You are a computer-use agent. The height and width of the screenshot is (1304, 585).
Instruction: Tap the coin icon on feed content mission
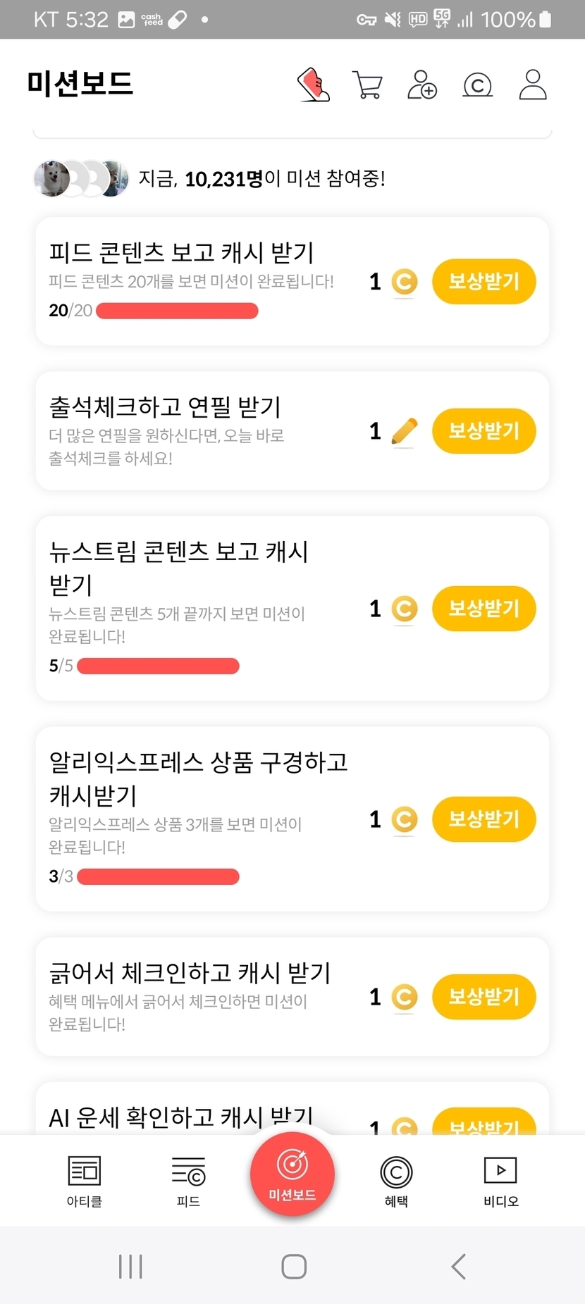pos(404,282)
